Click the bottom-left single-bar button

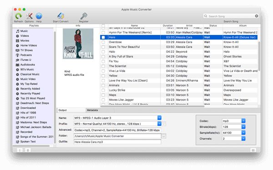20,150
